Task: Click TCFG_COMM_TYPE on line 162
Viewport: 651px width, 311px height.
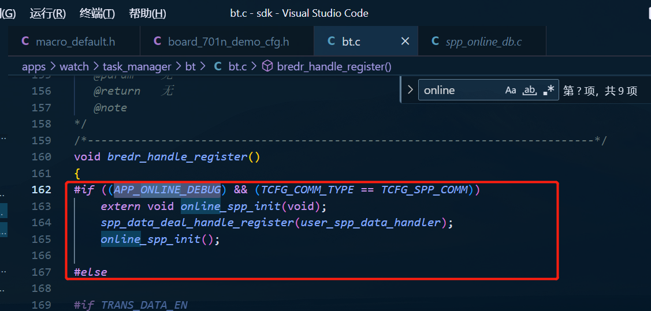Action: point(308,189)
